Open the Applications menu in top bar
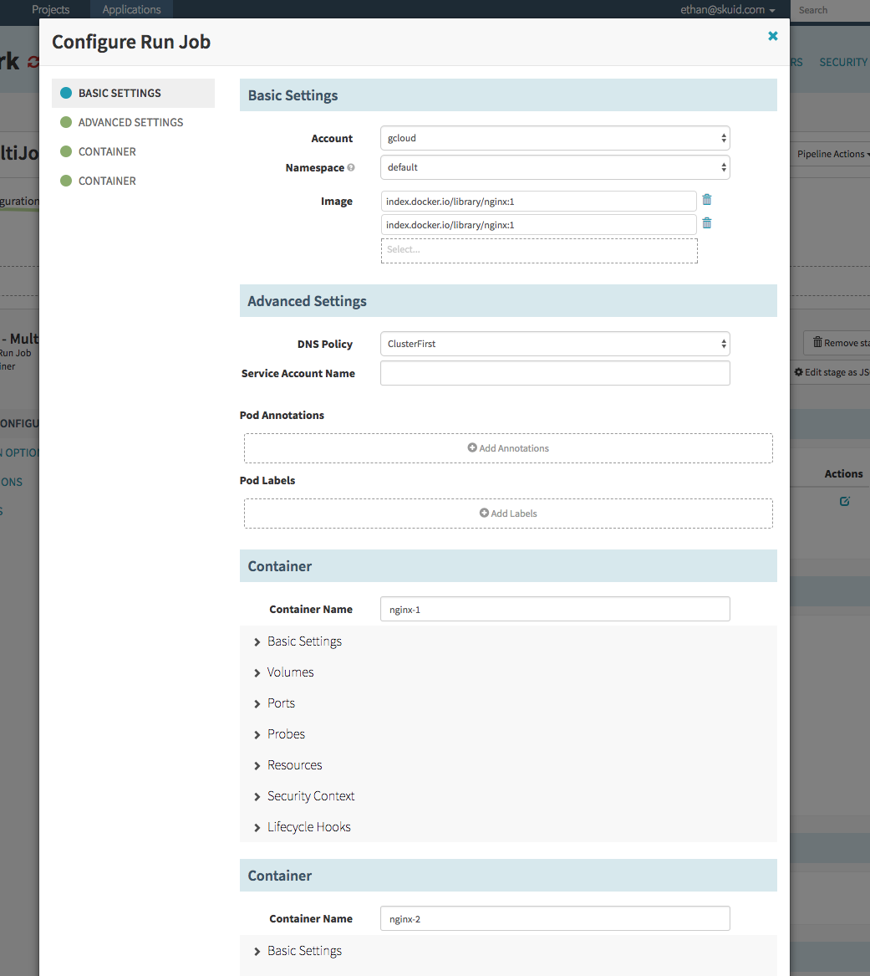Viewport: 870px width, 976px height. click(131, 9)
